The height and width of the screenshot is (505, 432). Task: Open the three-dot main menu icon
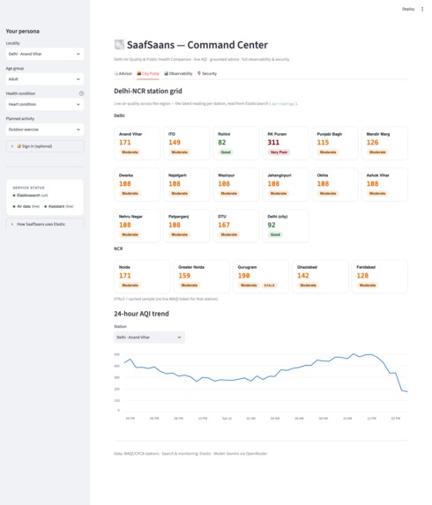click(x=422, y=9)
